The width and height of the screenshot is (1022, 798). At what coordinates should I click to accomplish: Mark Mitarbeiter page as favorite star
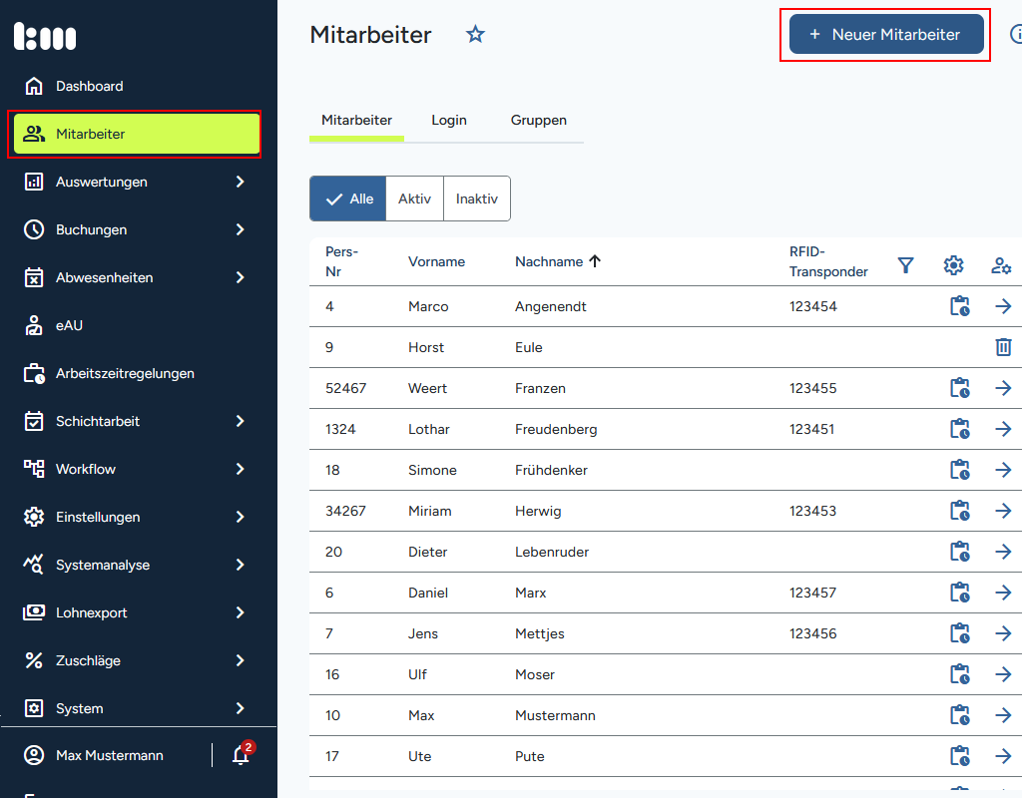[x=475, y=34]
